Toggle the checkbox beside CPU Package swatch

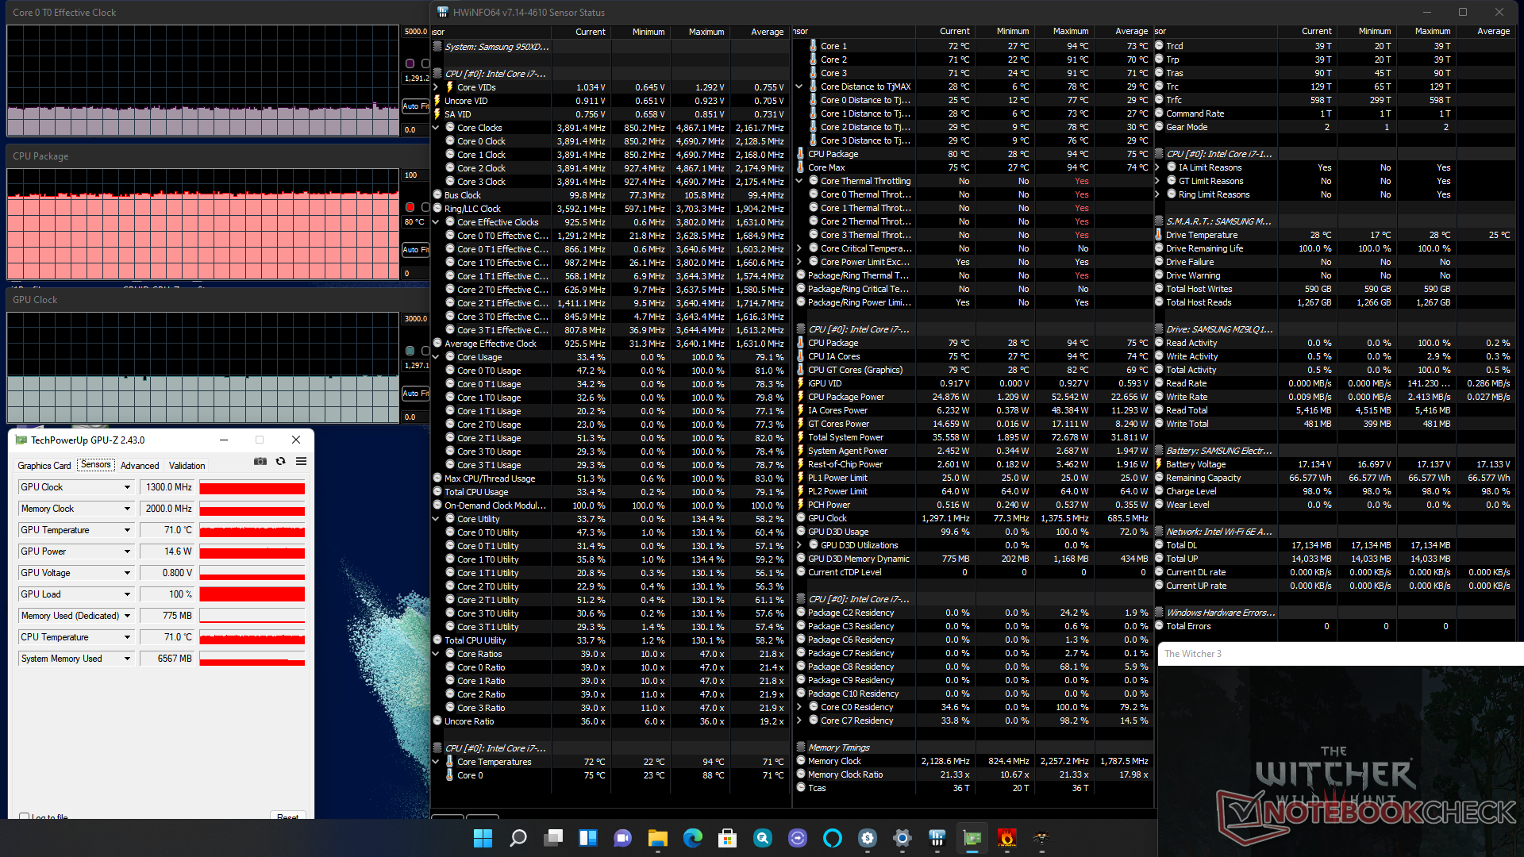425,207
